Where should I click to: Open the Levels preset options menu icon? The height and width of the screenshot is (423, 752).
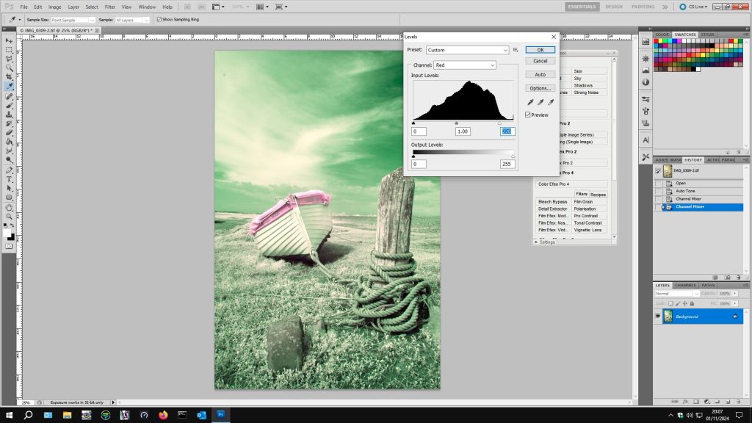[x=516, y=50]
